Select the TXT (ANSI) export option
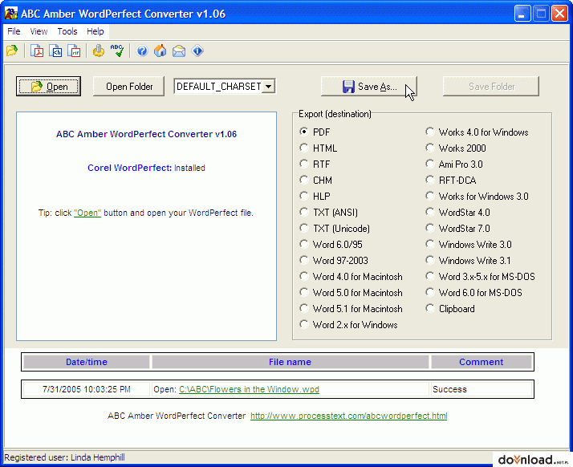This screenshot has height=467, width=573. pyautogui.click(x=328, y=213)
